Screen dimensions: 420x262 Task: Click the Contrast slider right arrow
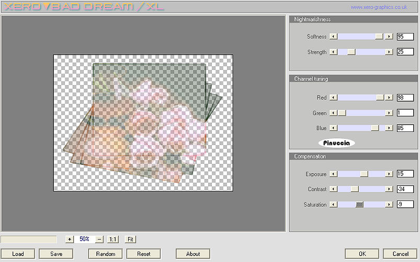pos(389,189)
